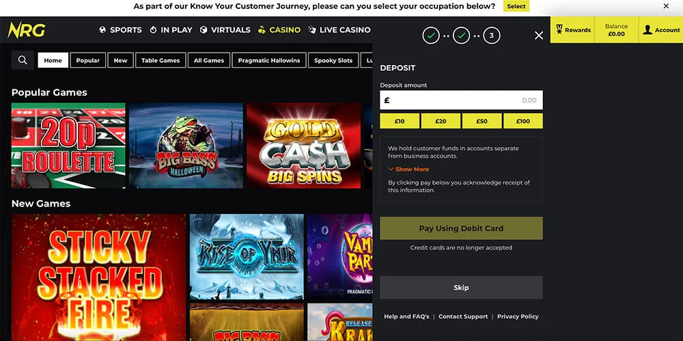Open Help and FAQ's link

click(406, 316)
